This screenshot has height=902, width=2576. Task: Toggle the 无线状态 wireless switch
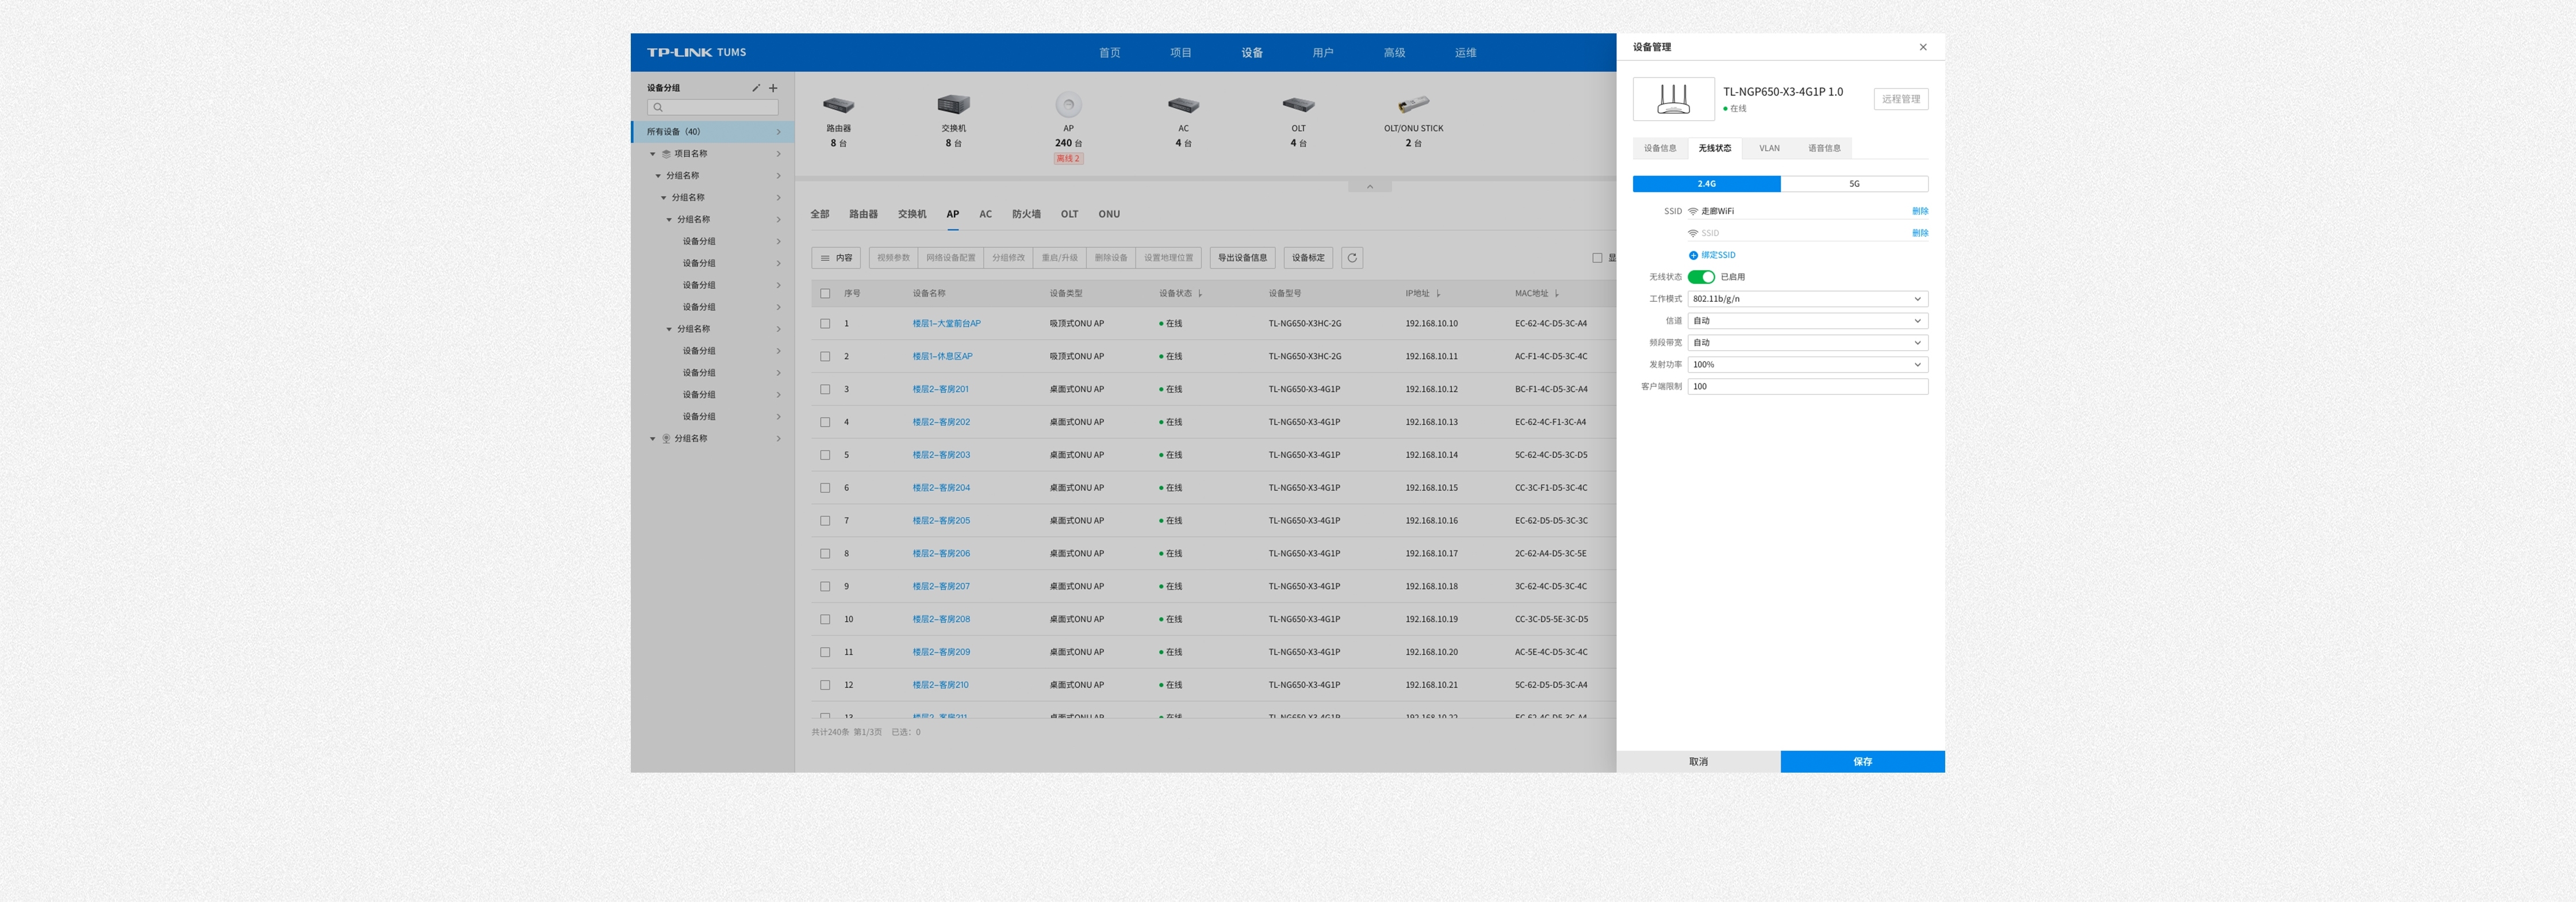tap(1701, 277)
